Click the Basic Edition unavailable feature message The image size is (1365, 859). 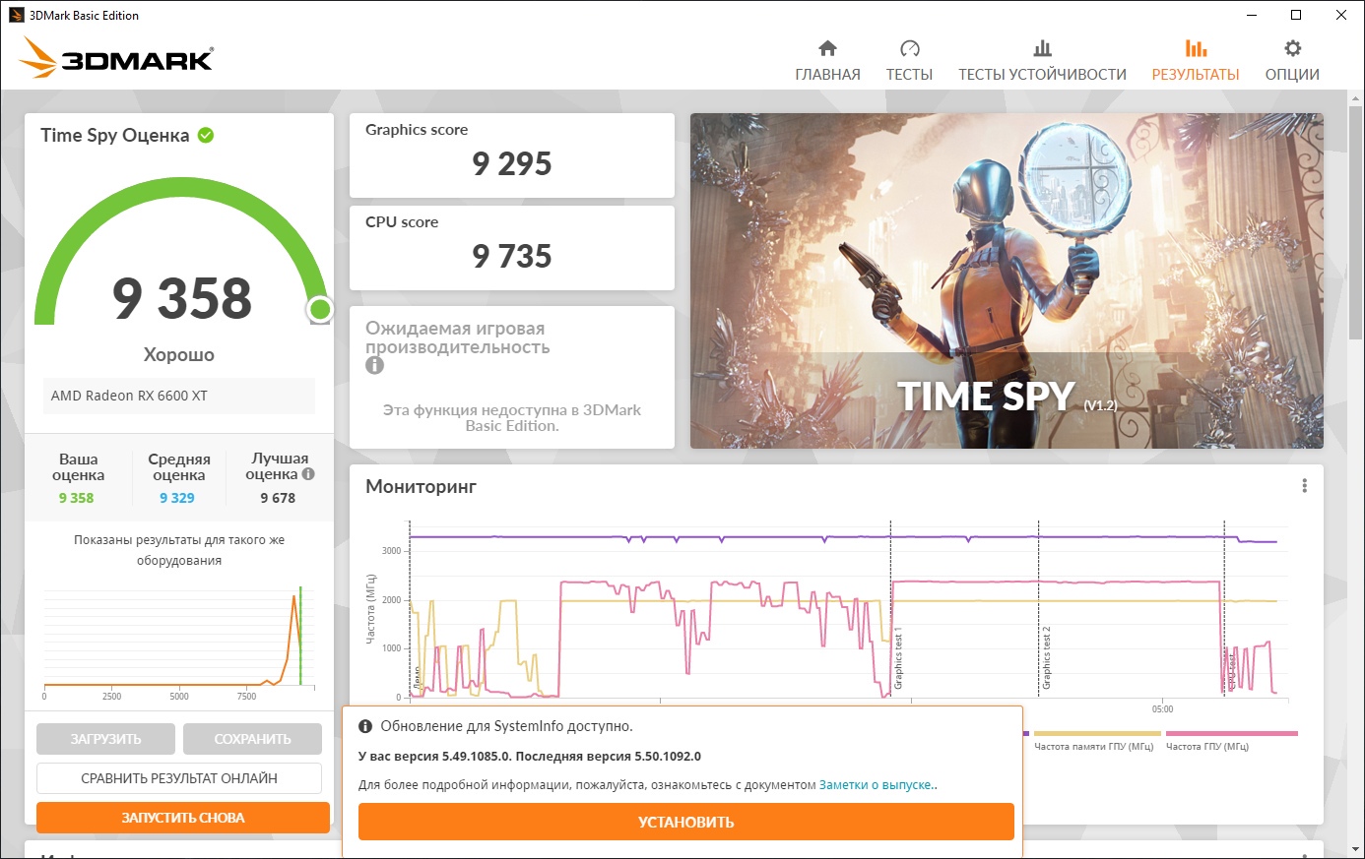(512, 418)
